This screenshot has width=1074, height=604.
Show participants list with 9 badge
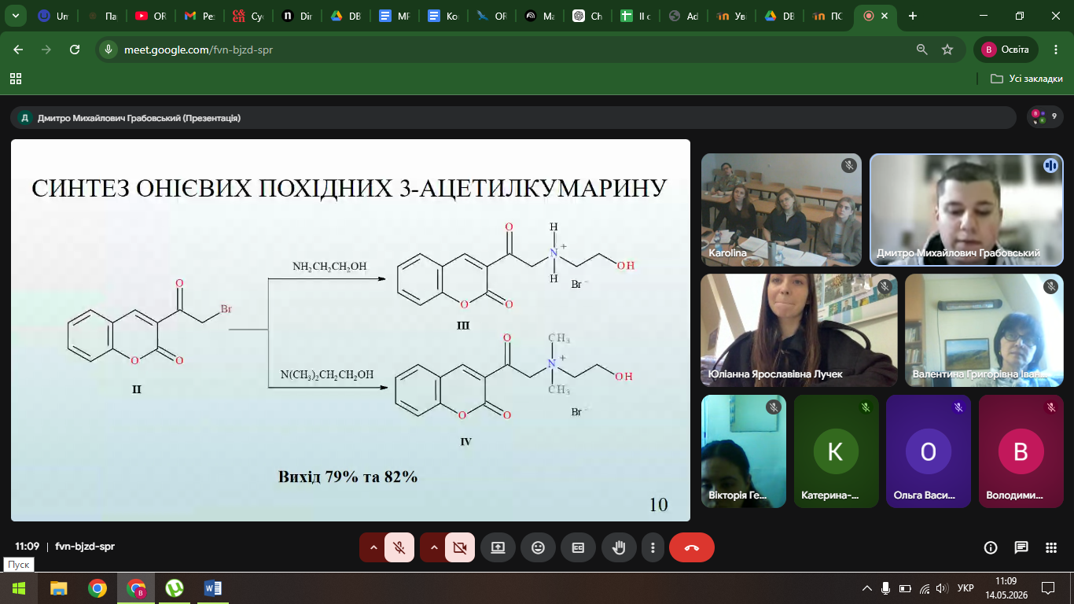pyautogui.click(x=1045, y=117)
